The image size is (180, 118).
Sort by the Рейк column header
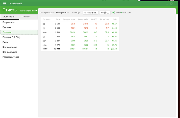(x=115, y=19)
